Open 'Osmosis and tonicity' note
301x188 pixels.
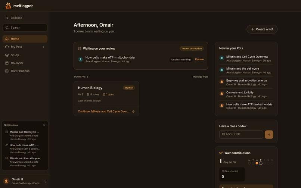click(240, 92)
